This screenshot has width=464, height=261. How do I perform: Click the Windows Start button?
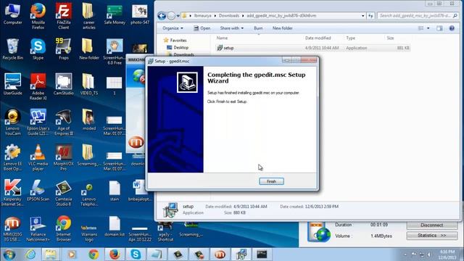[9, 254]
